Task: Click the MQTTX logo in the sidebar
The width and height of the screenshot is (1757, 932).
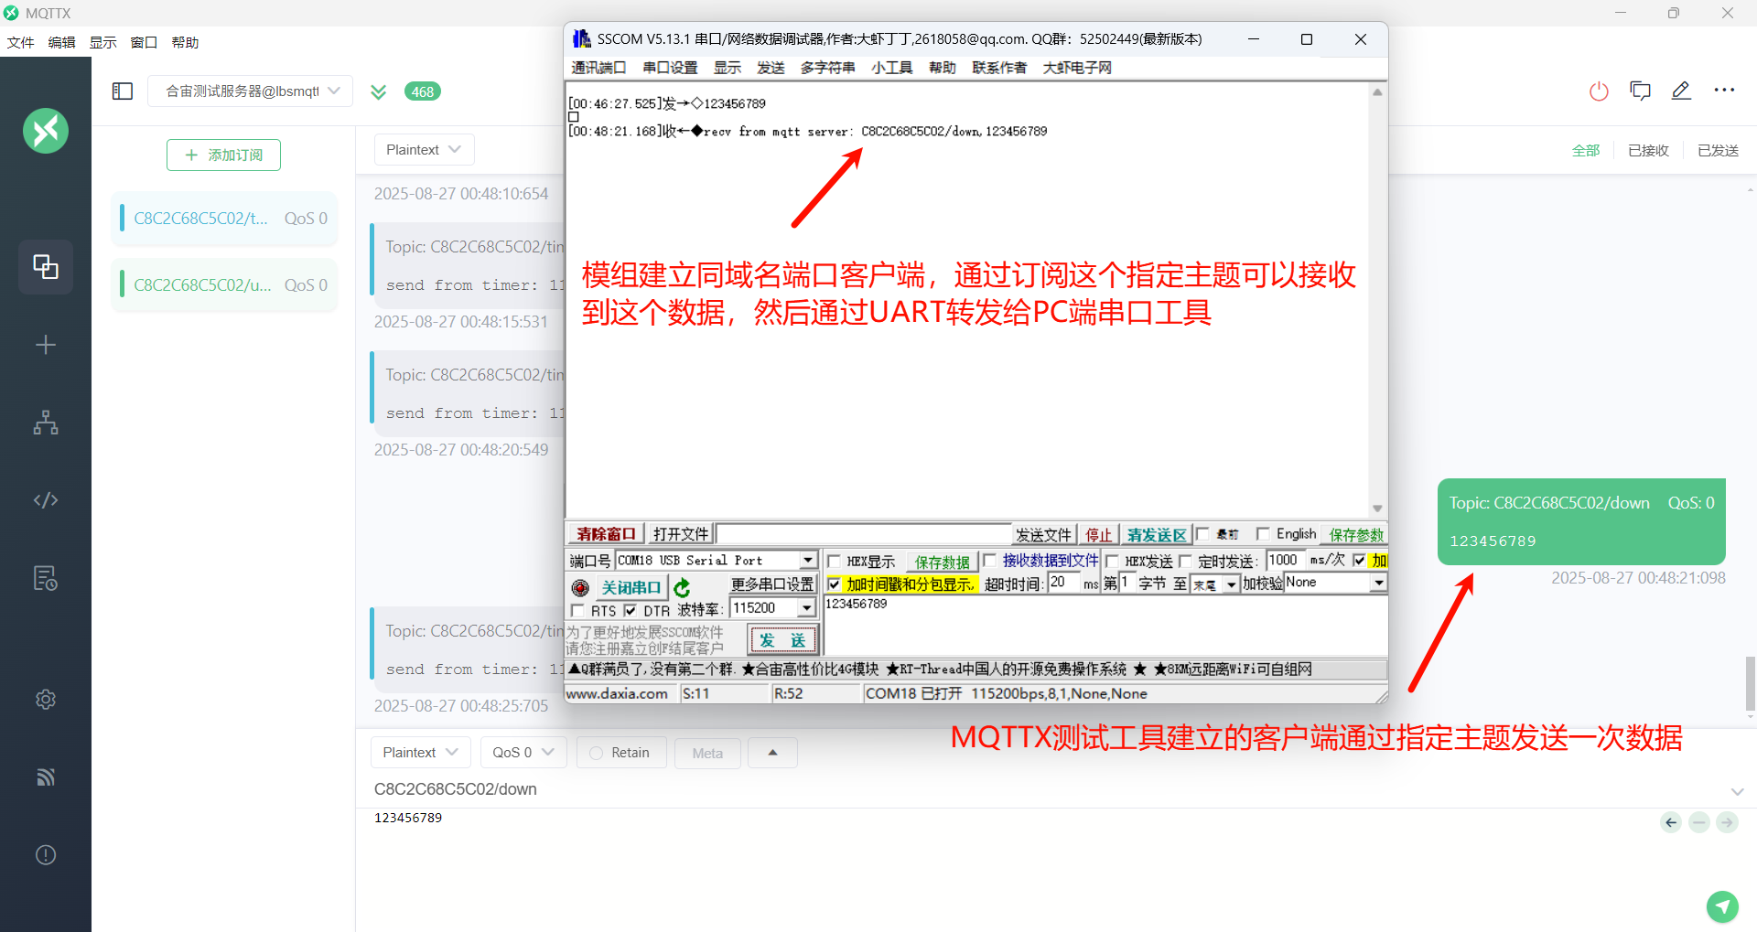Action: [46, 131]
